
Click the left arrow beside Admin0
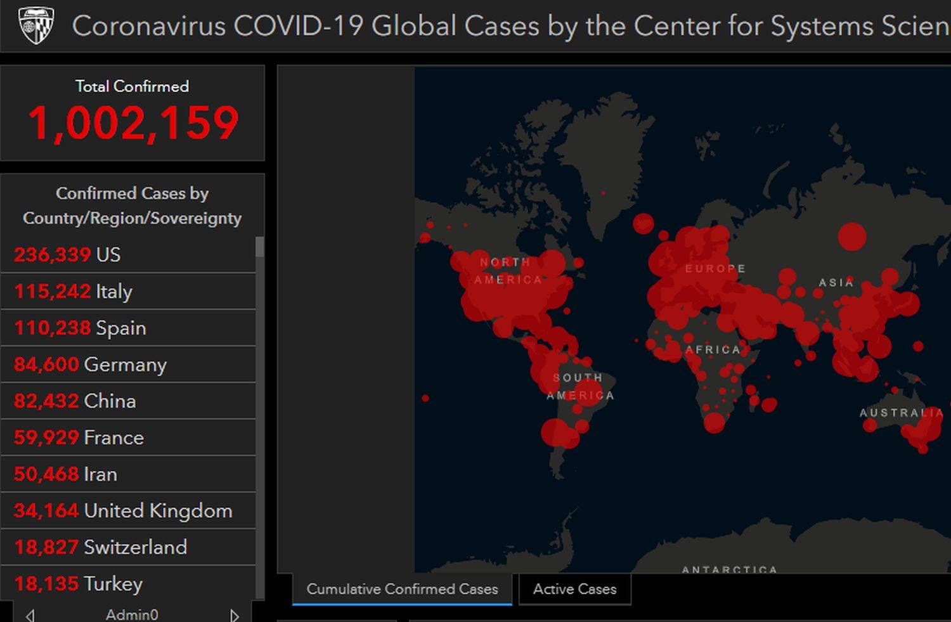click(x=29, y=614)
